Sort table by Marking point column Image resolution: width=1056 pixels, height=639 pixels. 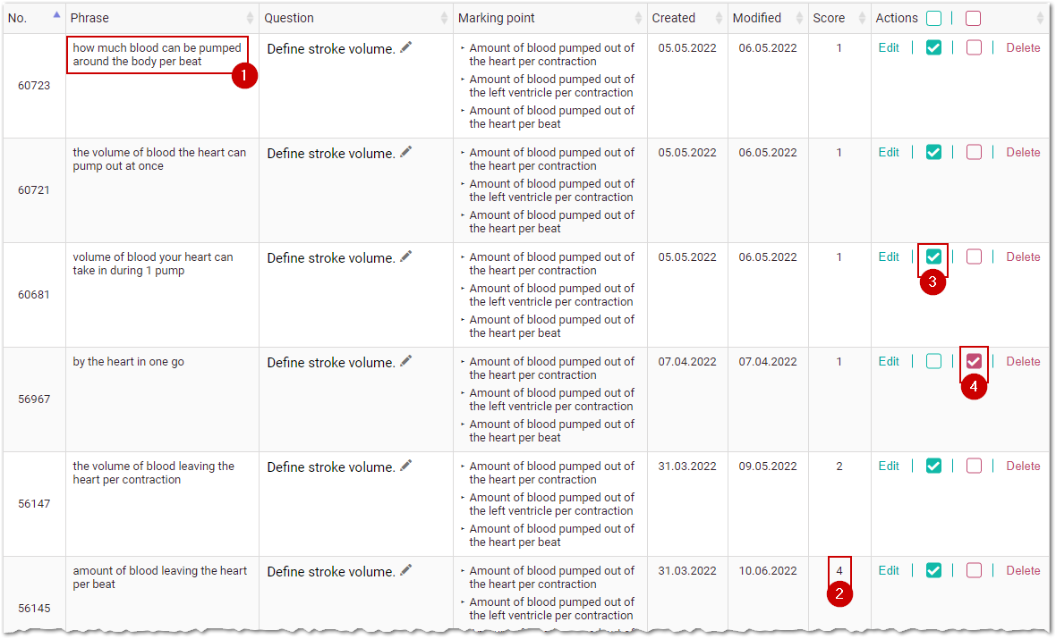[x=639, y=18]
